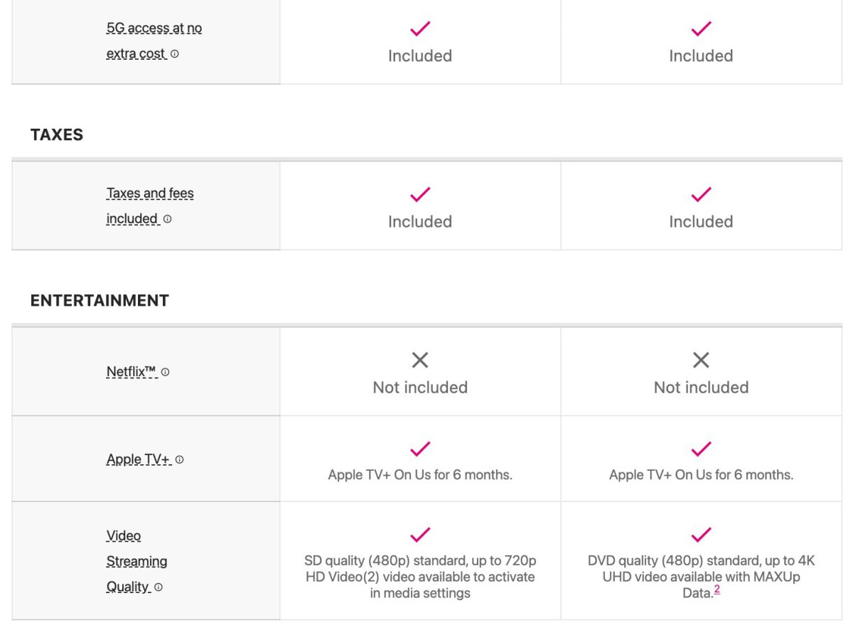
Task: Click 5G access checkmark in first plan column
Action: [x=420, y=29]
